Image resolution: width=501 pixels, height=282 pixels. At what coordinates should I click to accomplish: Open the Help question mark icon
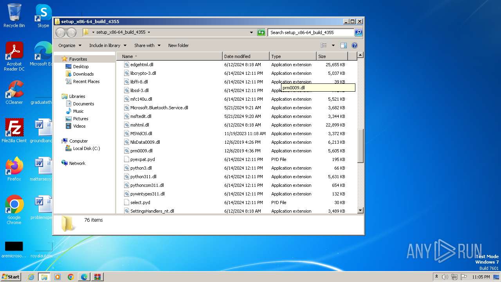(x=355, y=45)
